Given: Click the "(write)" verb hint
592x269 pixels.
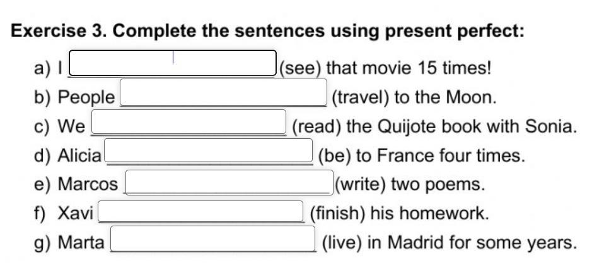Looking at the screenshot, I should point(361,185).
